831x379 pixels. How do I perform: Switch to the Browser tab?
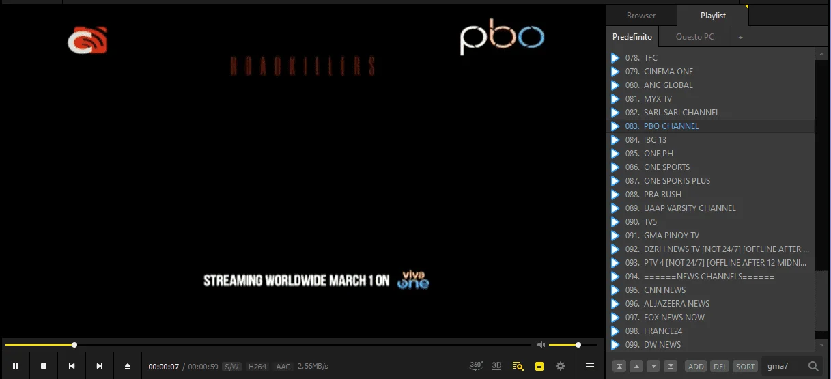[x=641, y=16]
